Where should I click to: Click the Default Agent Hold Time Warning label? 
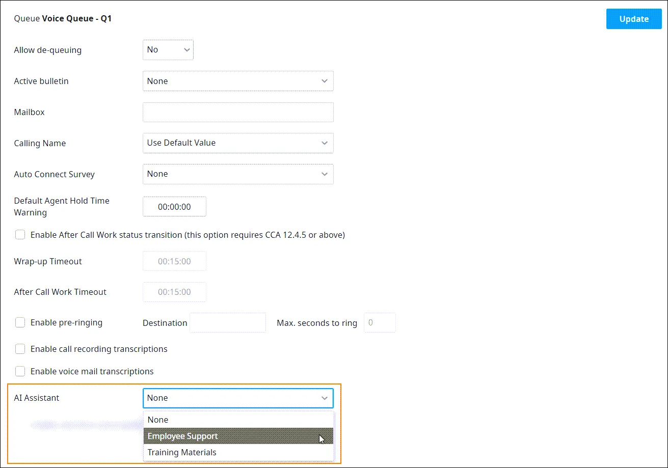click(62, 207)
